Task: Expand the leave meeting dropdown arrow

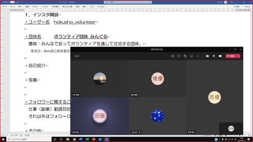Action: 238,56
